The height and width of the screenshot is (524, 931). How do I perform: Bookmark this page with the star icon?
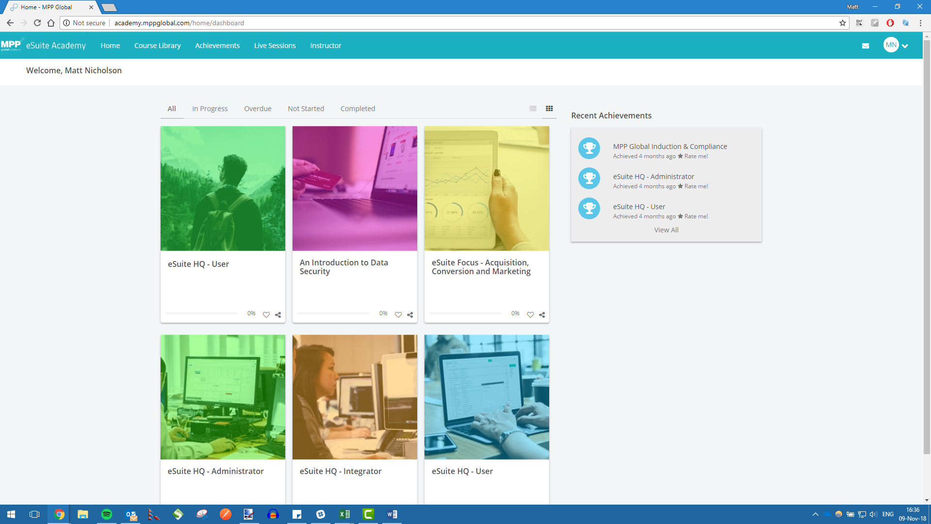point(843,23)
